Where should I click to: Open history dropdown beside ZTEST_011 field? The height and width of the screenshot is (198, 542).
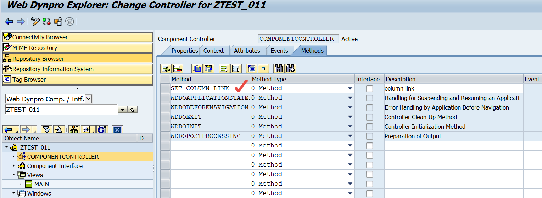(x=122, y=110)
